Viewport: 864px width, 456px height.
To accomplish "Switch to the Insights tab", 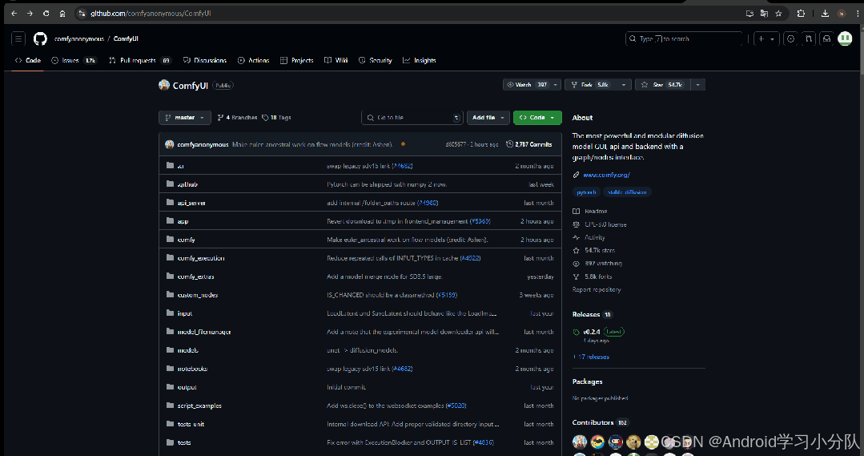I will (x=420, y=61).
